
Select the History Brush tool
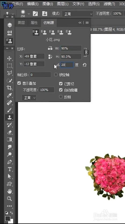tap(9, 125)
